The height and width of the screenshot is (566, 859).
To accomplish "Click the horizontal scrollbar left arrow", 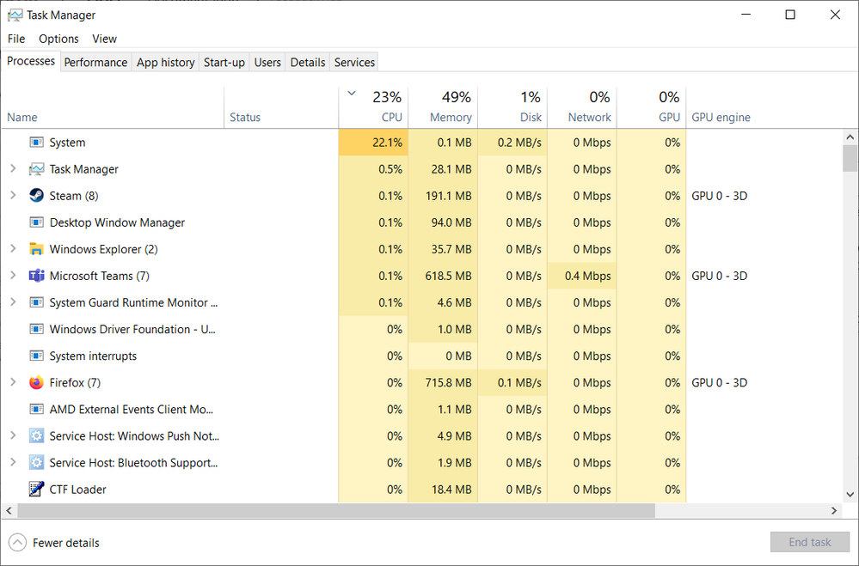I will click(9, 510).
